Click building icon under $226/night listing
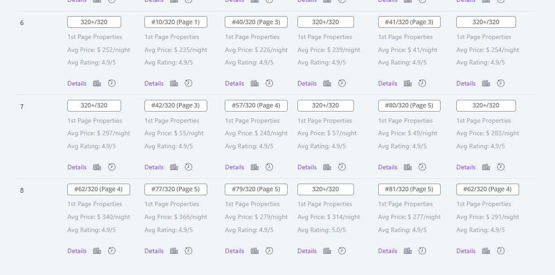 pos(254,83)
